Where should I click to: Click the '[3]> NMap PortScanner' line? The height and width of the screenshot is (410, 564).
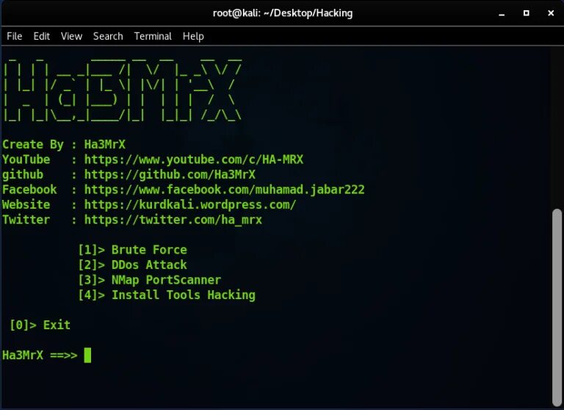pyautogui.click(x=150, y=280)
